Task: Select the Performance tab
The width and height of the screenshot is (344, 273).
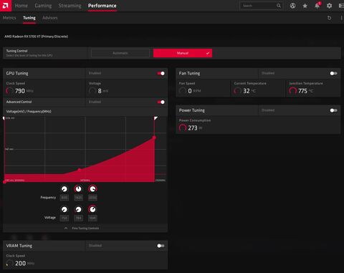Action: pyautogui.click(x=102, y=6)
